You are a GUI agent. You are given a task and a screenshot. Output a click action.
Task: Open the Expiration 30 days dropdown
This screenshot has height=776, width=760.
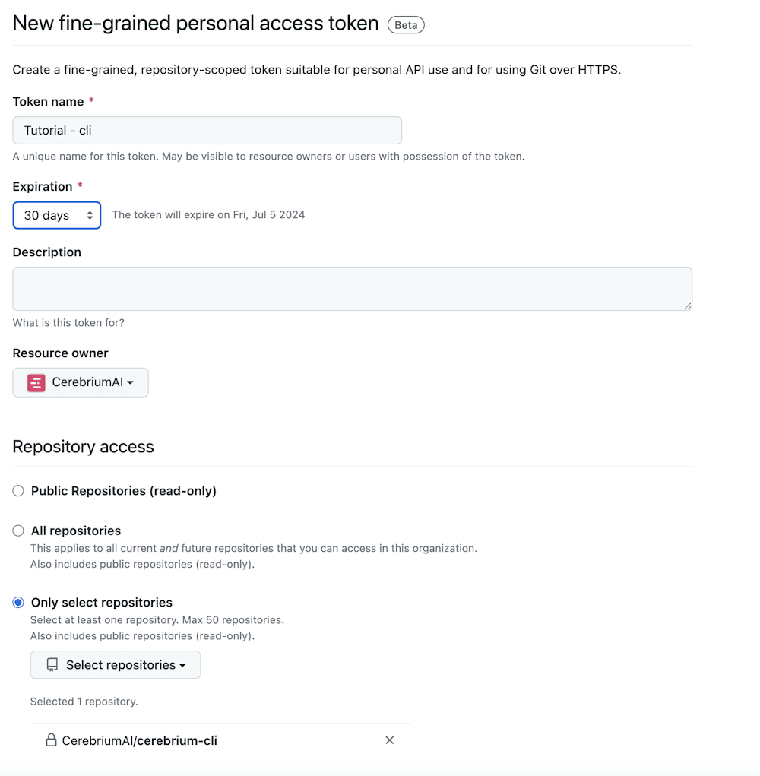click(x=57, y=215)
